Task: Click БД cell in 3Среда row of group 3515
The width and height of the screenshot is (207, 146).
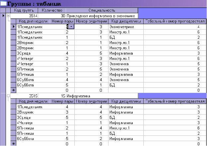Action: click(126, 117)
